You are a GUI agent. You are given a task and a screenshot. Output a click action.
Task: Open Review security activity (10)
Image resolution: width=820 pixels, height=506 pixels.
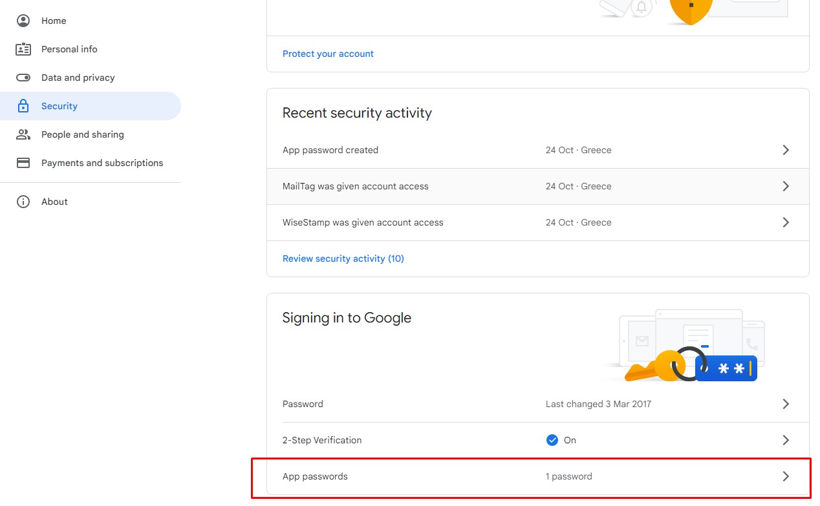click(x=343, y=258)
